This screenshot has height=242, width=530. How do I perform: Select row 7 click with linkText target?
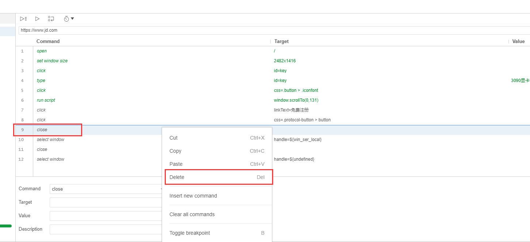click(41, 110)
